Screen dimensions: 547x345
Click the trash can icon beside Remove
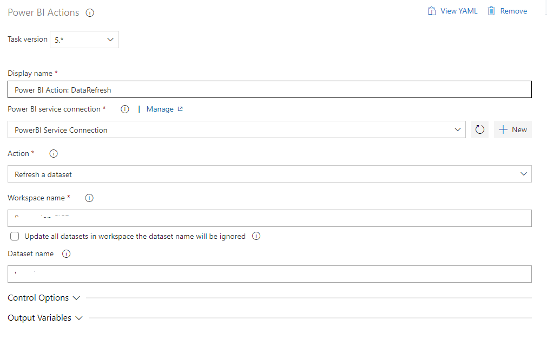pos(491,11)
